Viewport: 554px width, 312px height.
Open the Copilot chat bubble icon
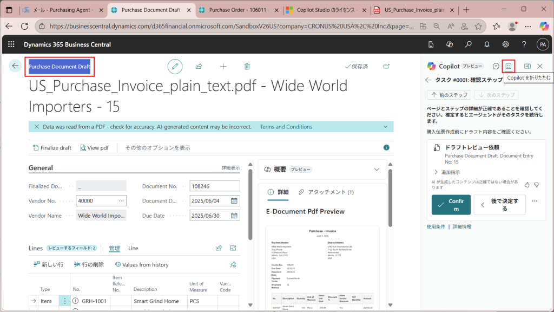coord(496,66)
